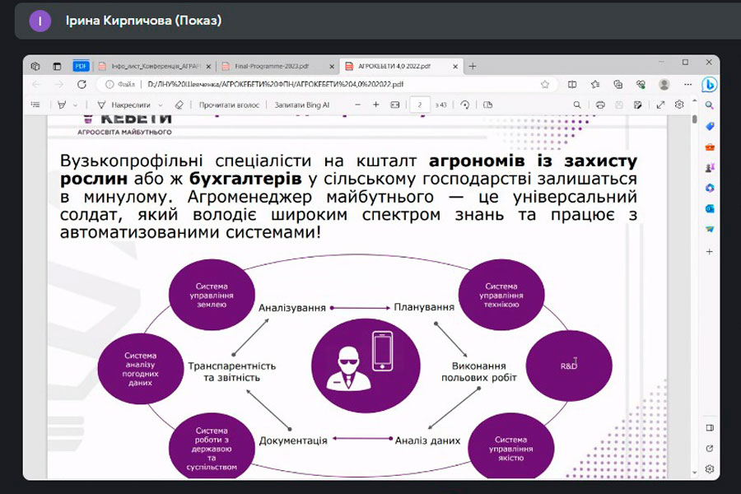Add a sidebar app with plus
The height and width of the screenshot is (494, 741).
[710, 251]
